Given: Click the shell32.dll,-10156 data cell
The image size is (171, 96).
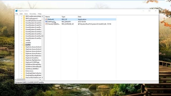Looking at the screenshot, I should tap(95, 24).
